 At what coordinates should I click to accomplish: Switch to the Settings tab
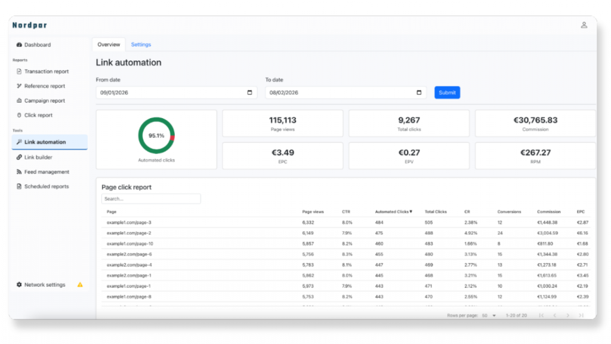click(141, 45)
